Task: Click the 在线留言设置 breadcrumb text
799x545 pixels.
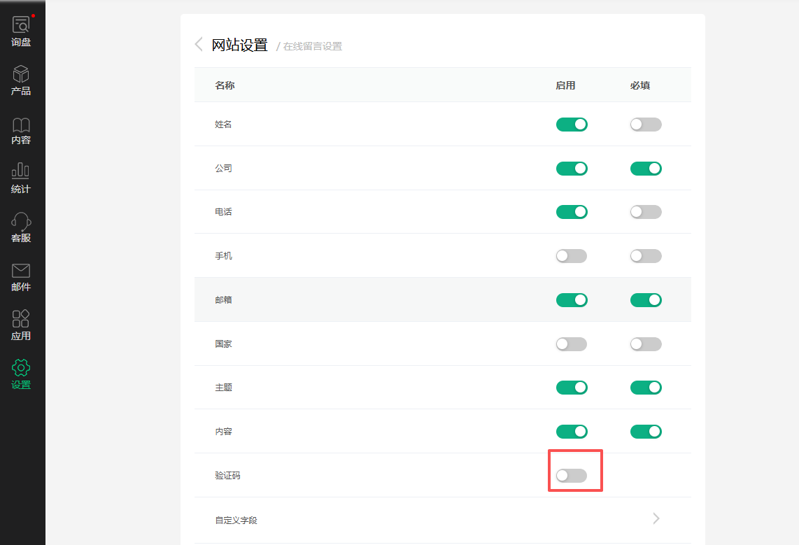Action: click(312, 47)
